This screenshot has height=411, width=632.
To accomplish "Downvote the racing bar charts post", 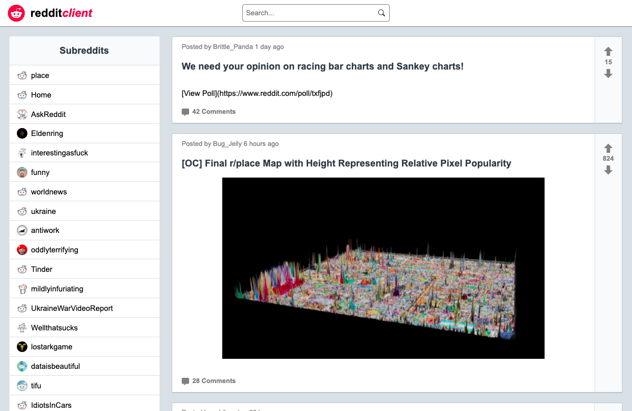I will (x=608, y=74).
